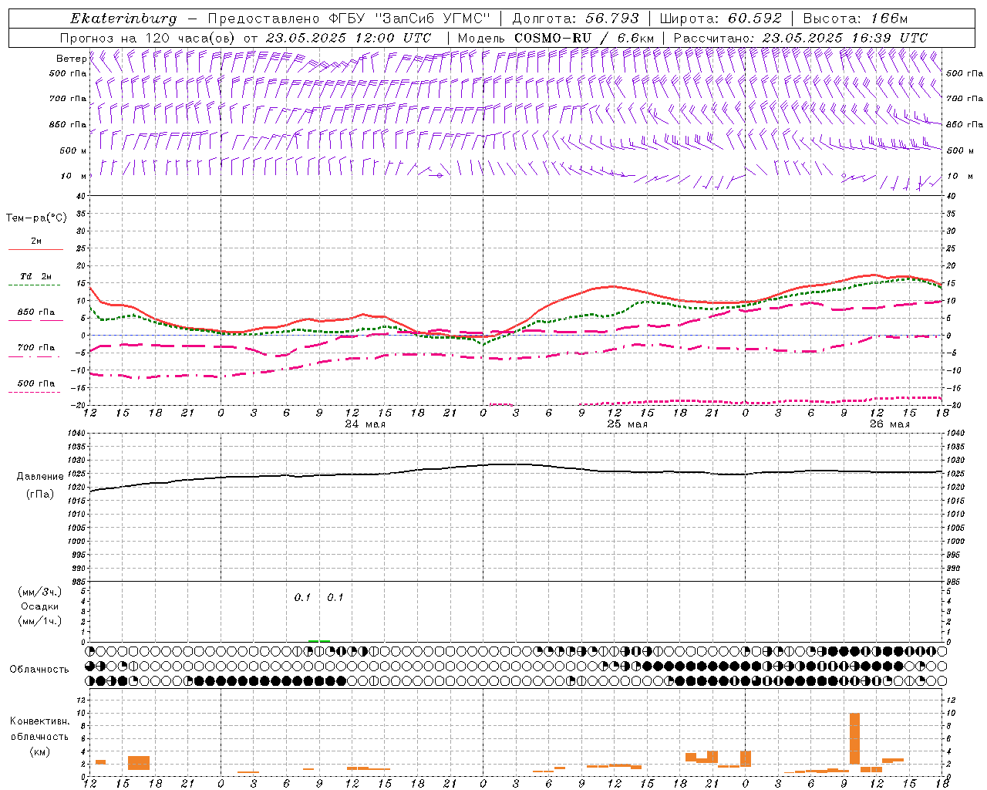Click the "Тем-ра(°C)" temperature label
Screen dimensions: 987x790
click(x=36, y=218)
